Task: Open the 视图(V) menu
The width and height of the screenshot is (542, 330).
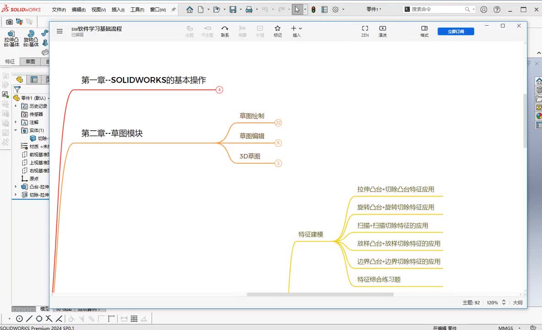Action: tap(98, 10)
